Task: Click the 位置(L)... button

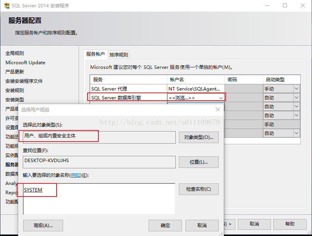Action: (199, 162)
